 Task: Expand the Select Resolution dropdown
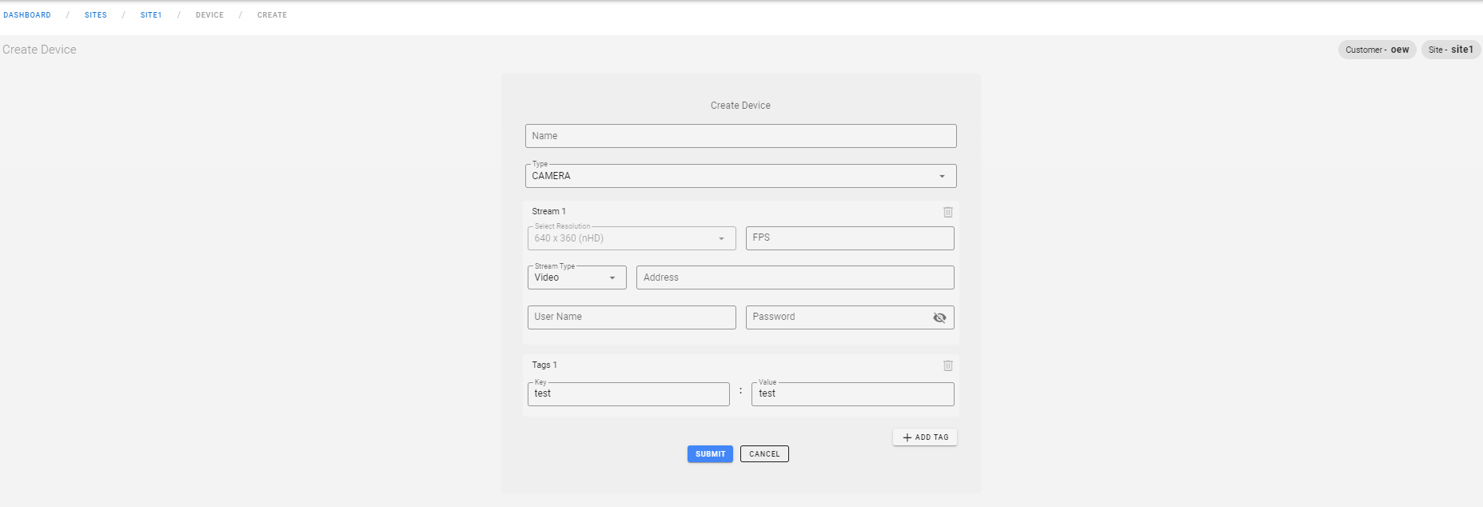point(631,238)
